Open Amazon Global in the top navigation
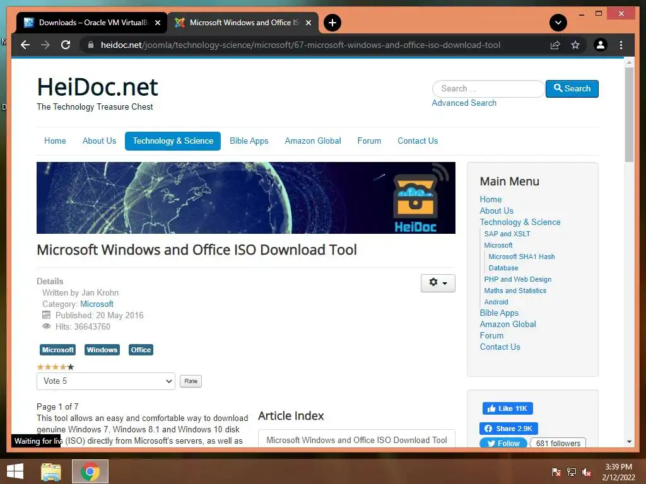The height and width of the screenshot is (484, 646). pos(313,141)
